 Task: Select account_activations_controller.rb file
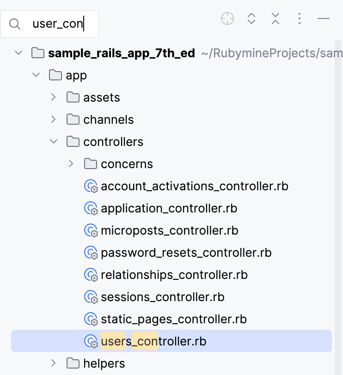coord(194,186)
